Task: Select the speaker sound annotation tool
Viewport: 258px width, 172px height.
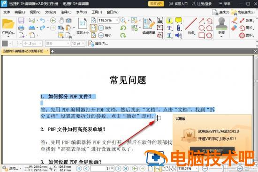Action: (179, 35)
